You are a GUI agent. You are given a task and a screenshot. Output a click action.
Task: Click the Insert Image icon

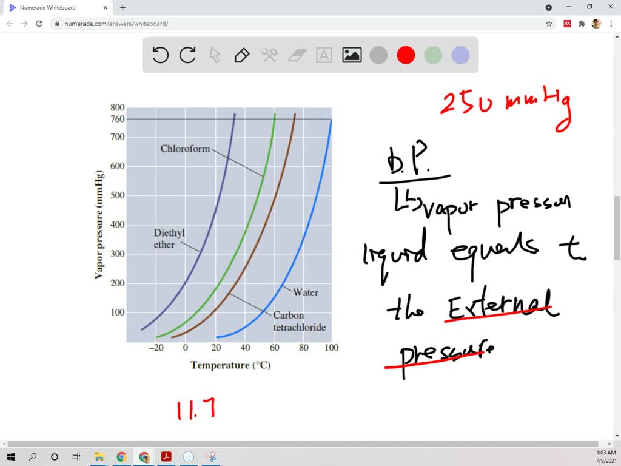pyautogui.click(x=351, y=55)
